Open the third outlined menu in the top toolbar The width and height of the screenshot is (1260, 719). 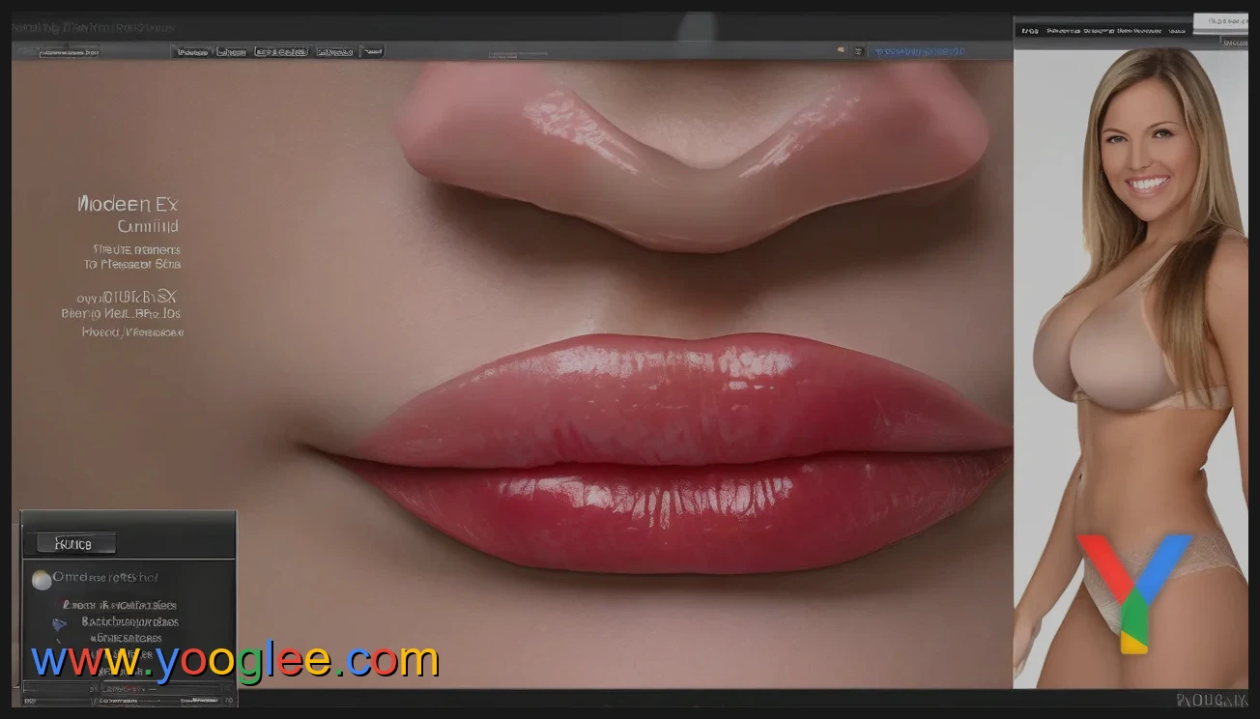281,51
